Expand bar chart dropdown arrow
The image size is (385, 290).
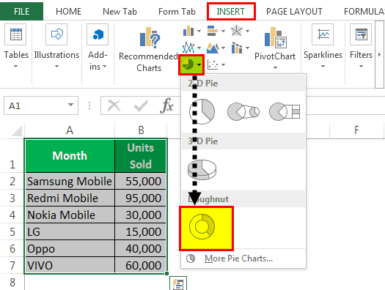pos(223,31)
